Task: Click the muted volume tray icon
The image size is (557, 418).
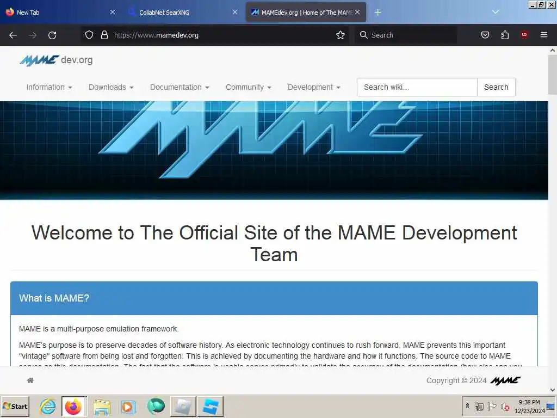Action: click(x=505, y=406)
